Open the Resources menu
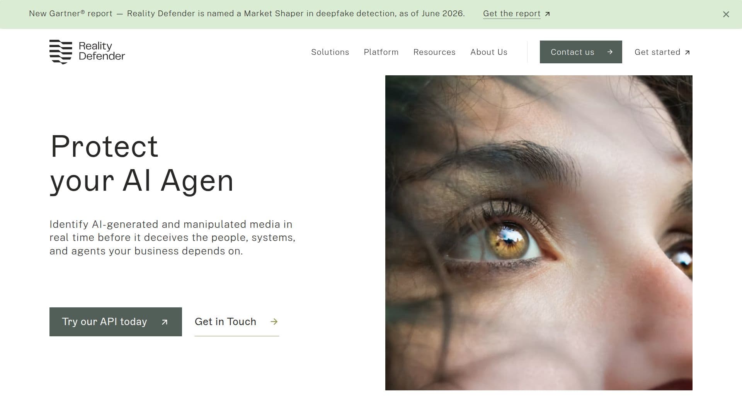 coord(434,52)
